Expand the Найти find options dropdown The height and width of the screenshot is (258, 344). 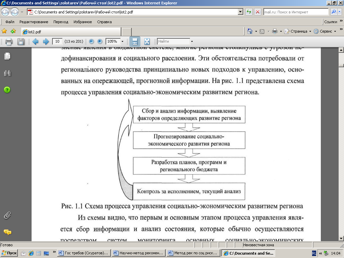[192, 41]
